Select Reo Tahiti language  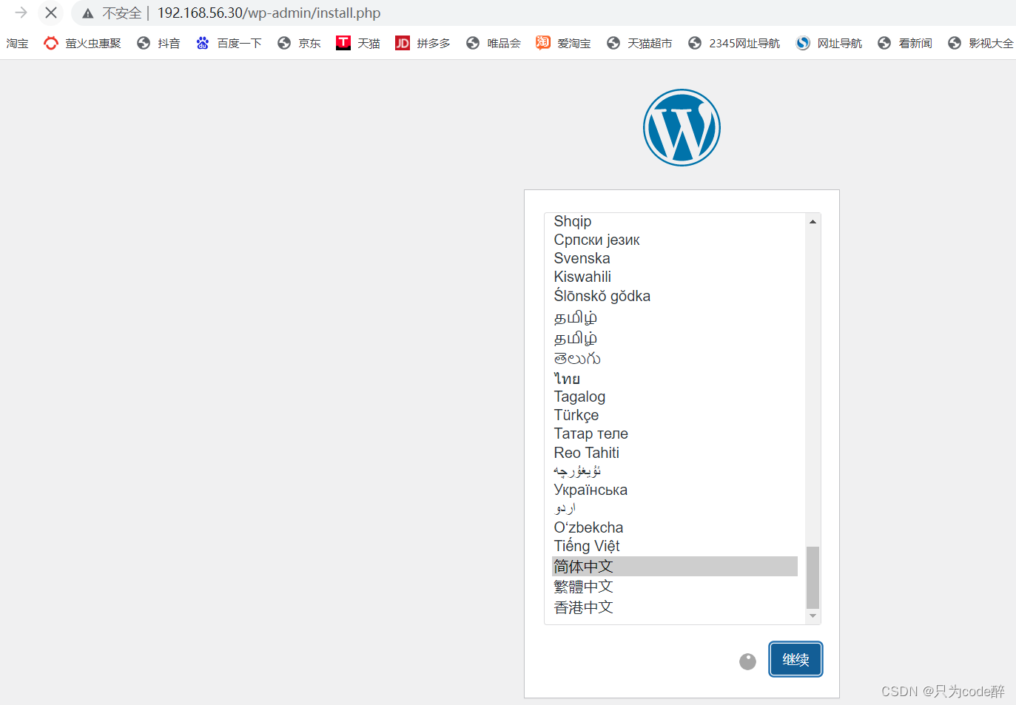[x=674, y=453]
